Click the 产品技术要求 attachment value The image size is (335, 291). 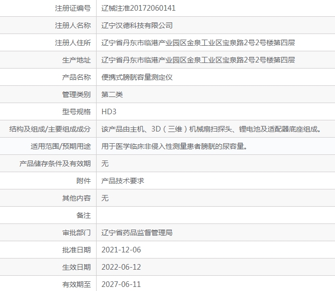point(123,181)
